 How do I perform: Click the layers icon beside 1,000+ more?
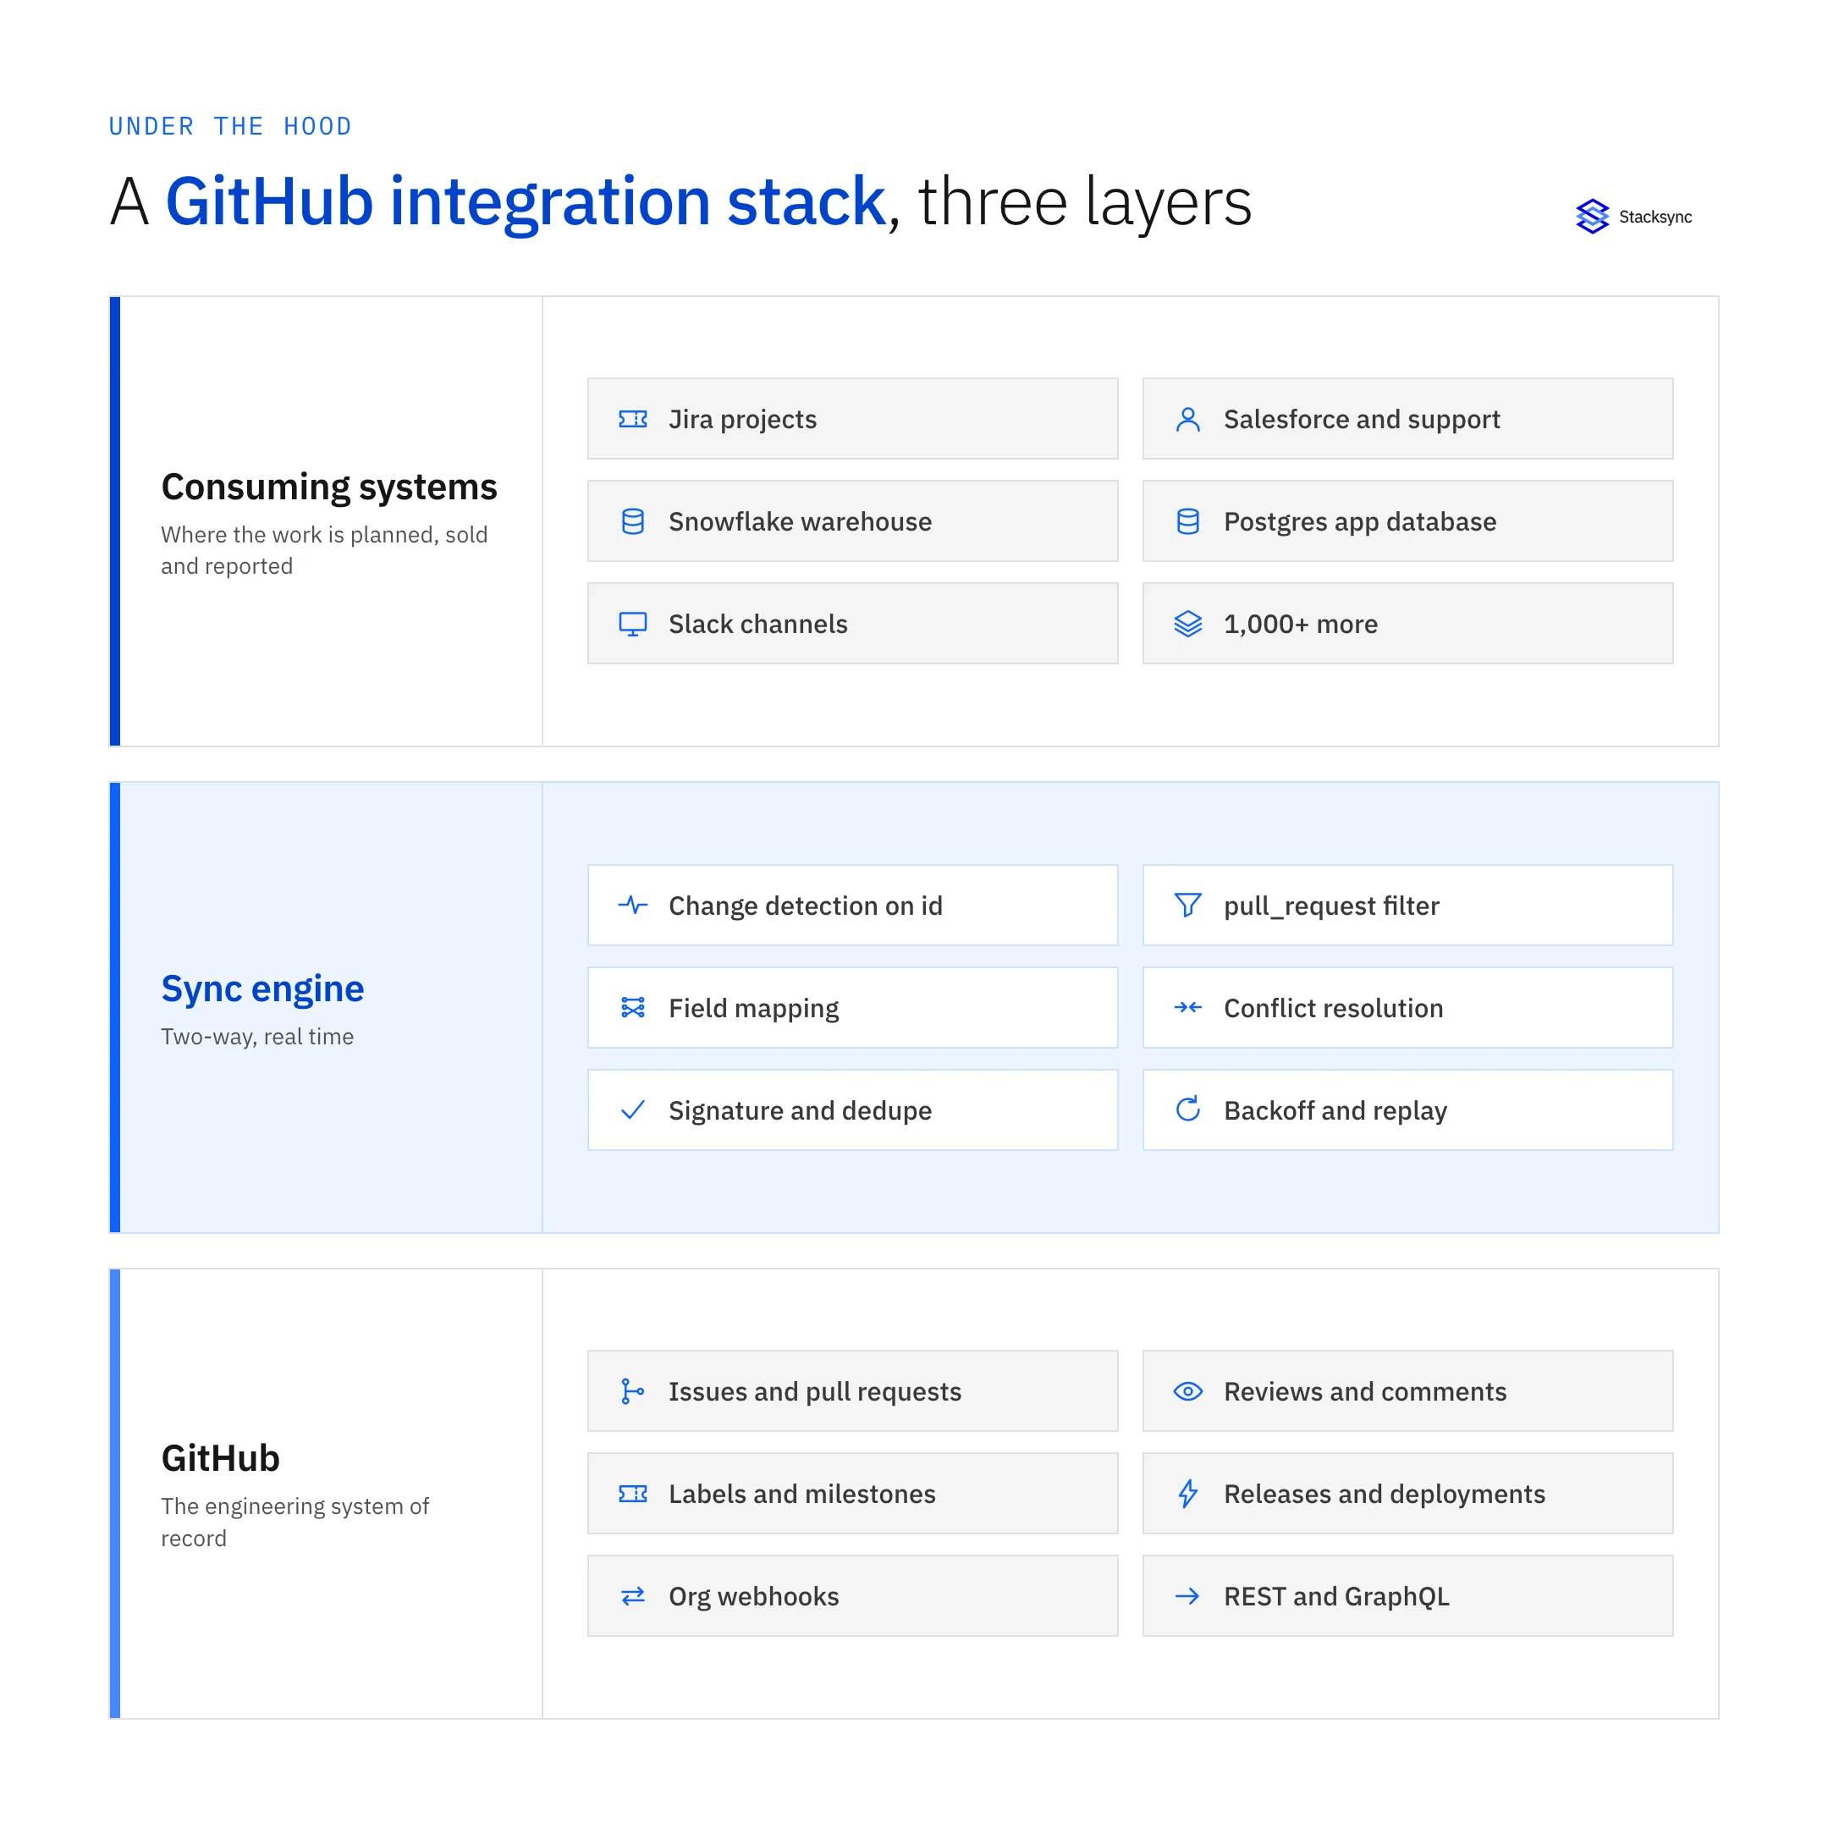pyautogui.click(x=1188, y=624)
